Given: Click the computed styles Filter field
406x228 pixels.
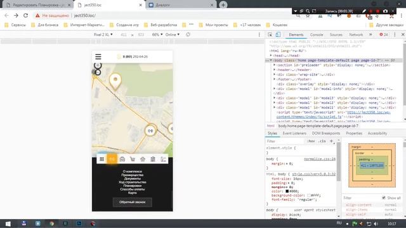Looking at the screenshot, I should (x=361, y=198).
